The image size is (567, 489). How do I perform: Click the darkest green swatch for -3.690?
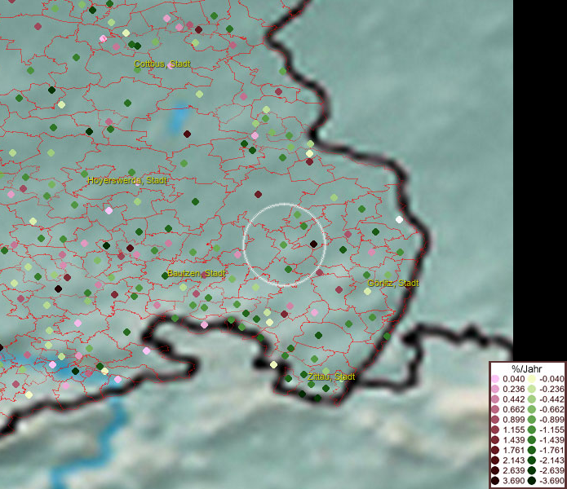[x=532, y=481]
